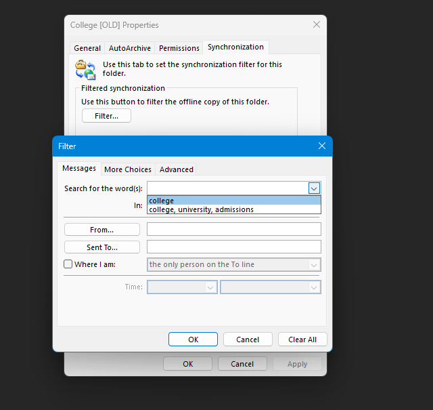Open the second Time range dropdown
The width and height of the screenshot is (433, 410).
tap(314, 287)
